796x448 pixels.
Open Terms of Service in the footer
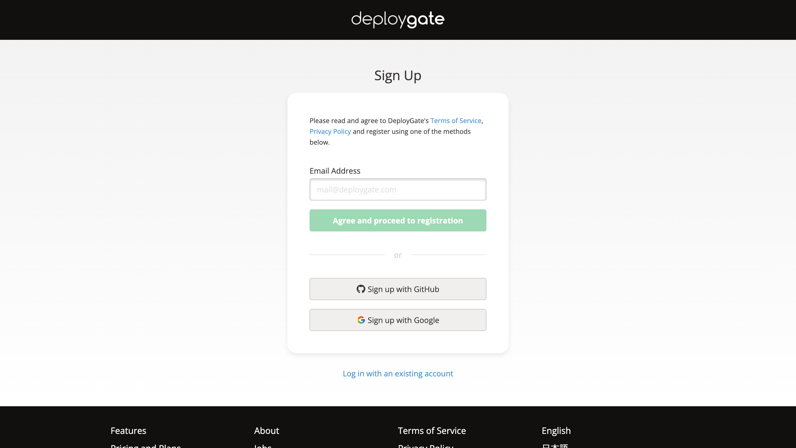(432, 430)
